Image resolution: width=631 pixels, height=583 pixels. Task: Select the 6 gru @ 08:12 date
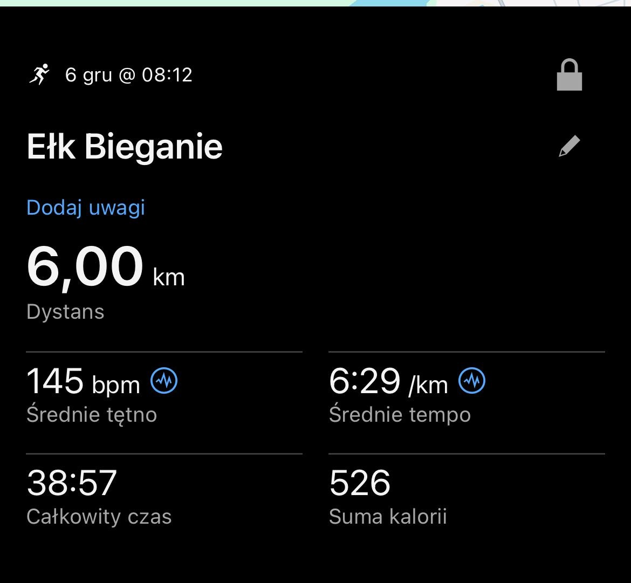[x=128, y=74]
